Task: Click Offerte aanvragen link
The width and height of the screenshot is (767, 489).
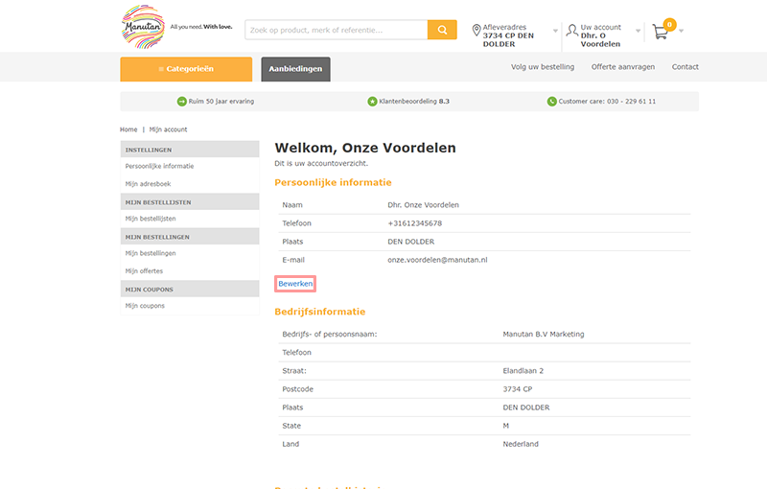Action: point(622,67)
